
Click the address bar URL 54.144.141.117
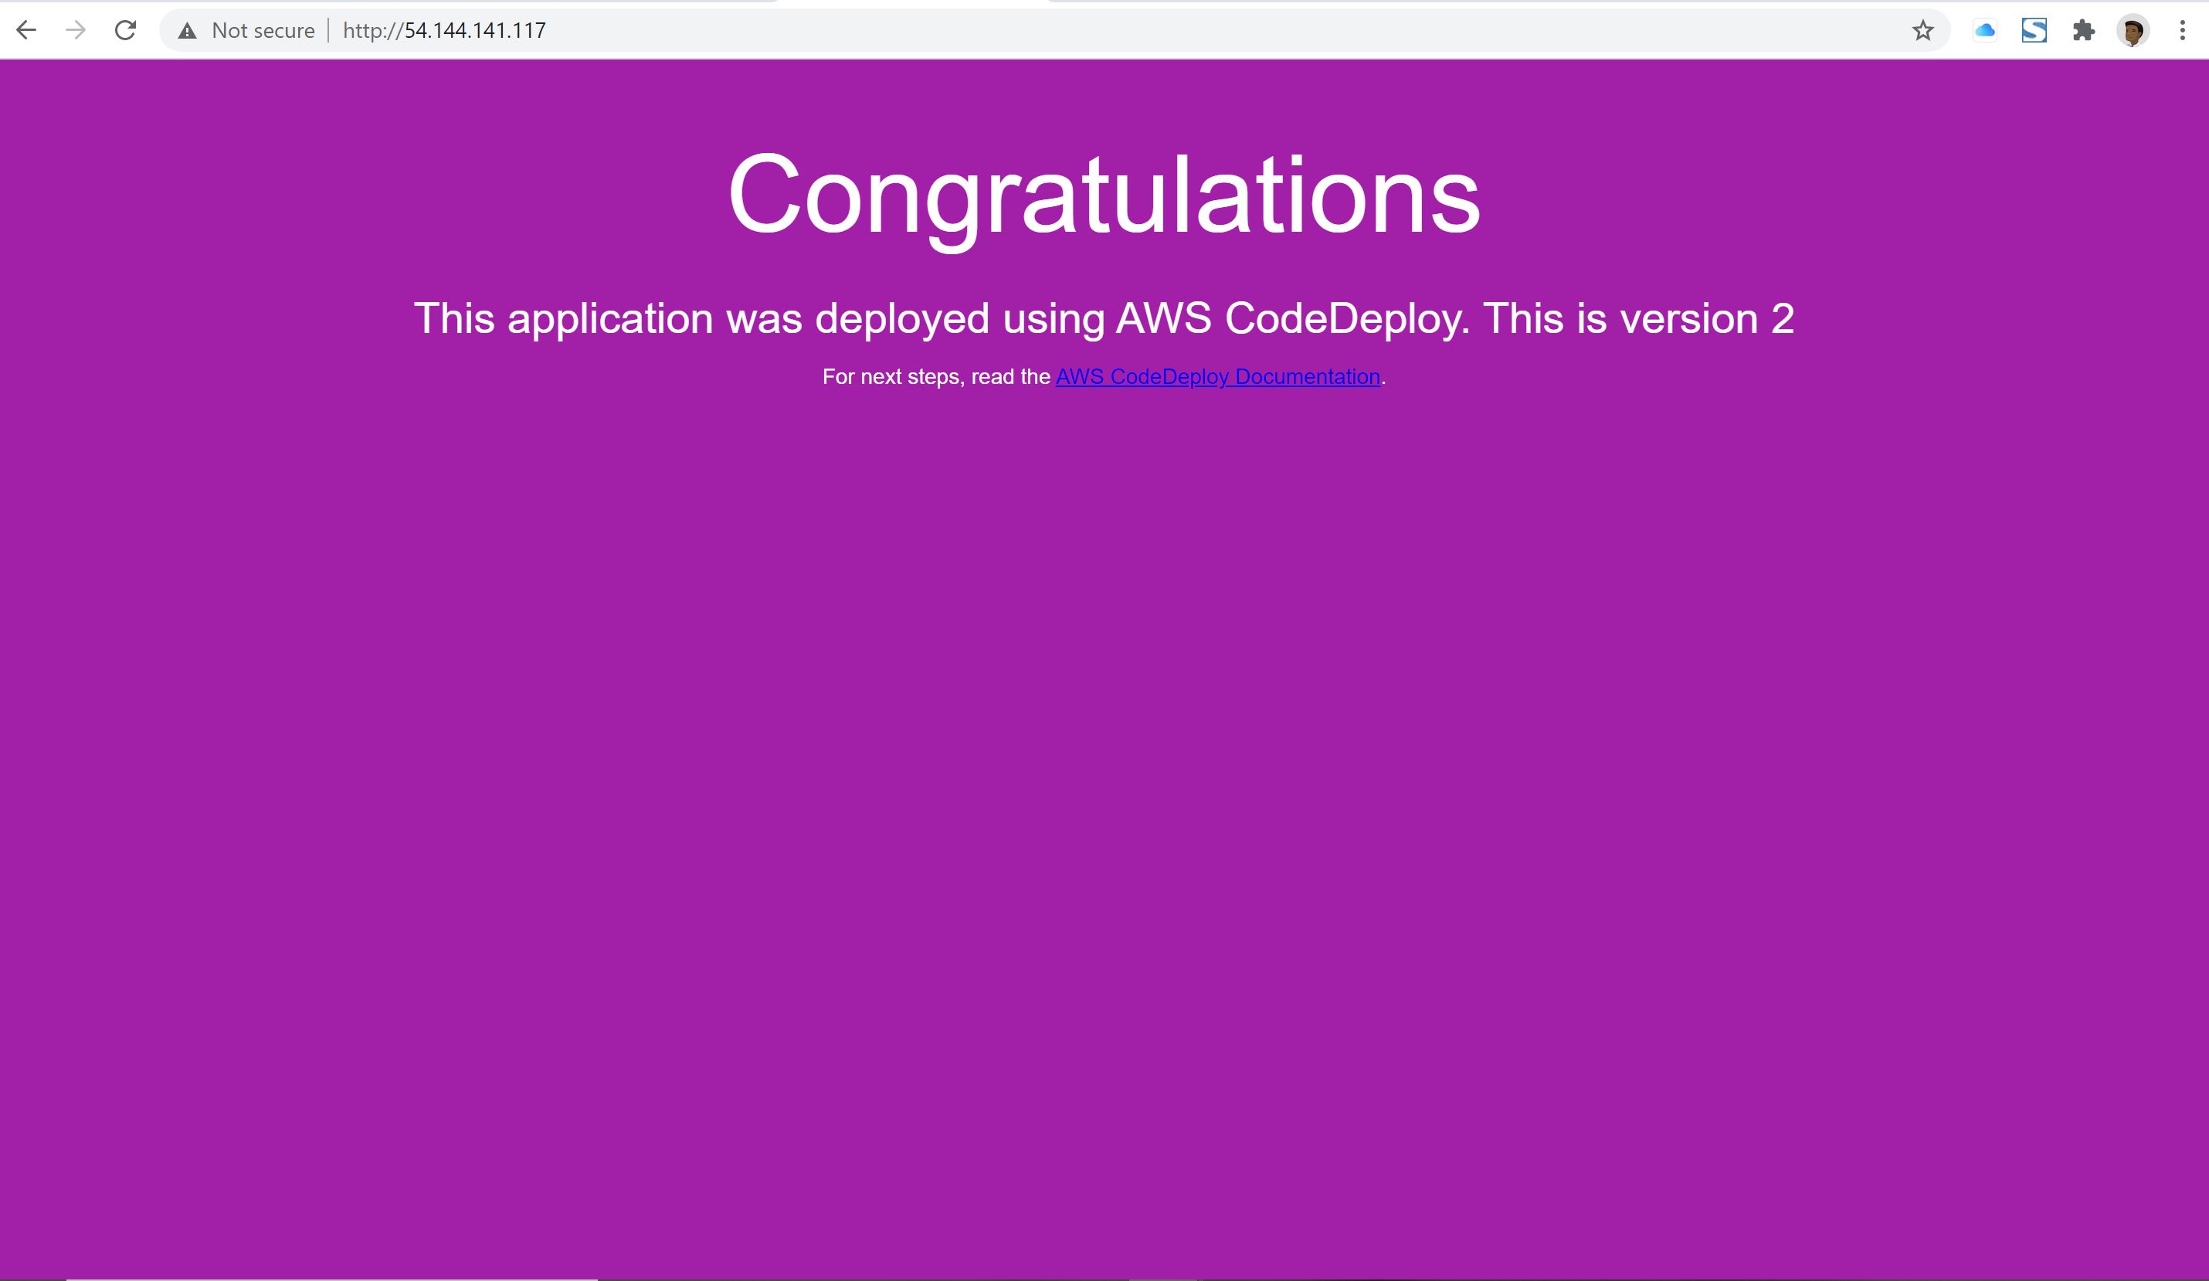(444, 31)
